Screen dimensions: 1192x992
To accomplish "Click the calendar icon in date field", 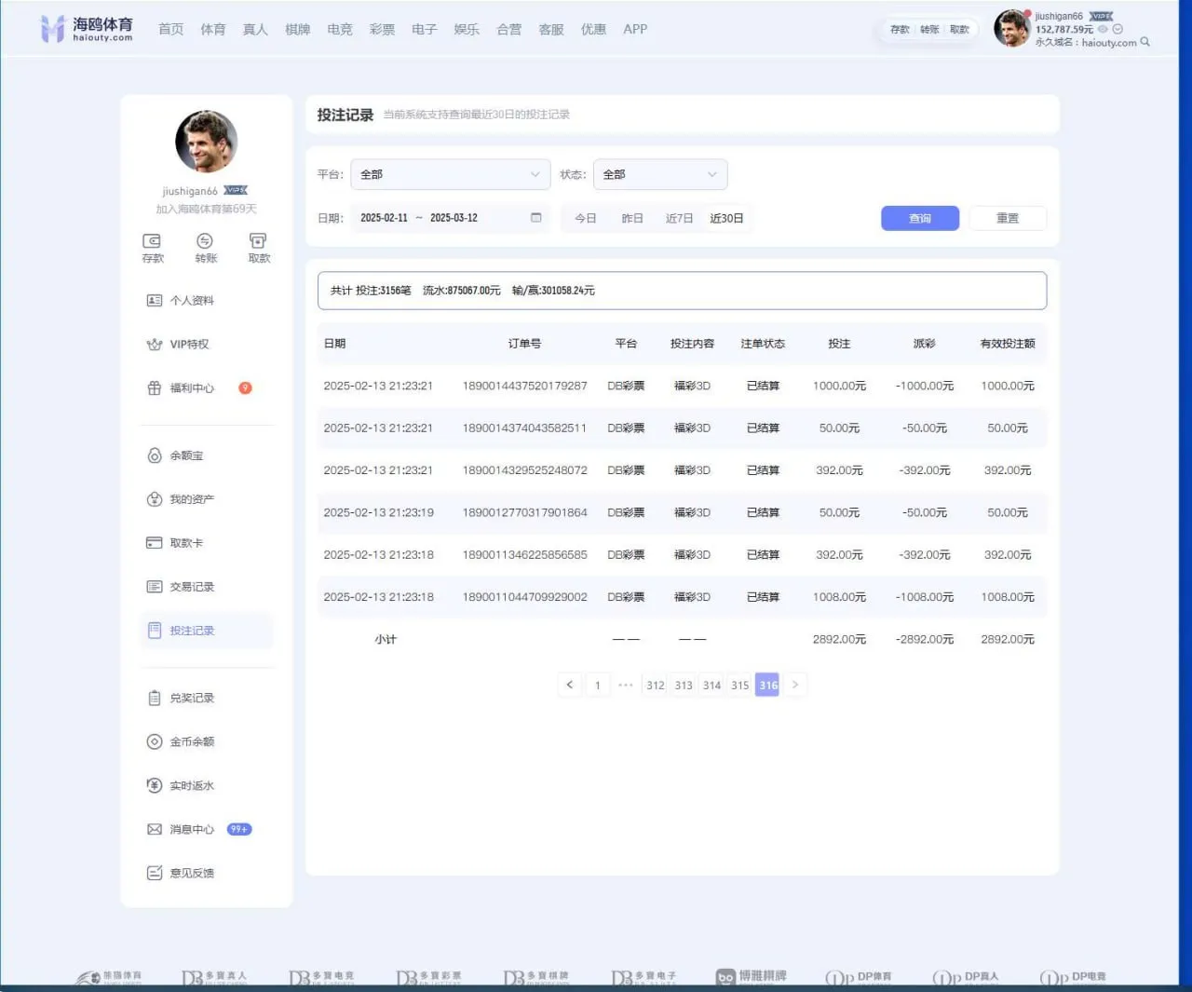I will click(x=536, y=218).
